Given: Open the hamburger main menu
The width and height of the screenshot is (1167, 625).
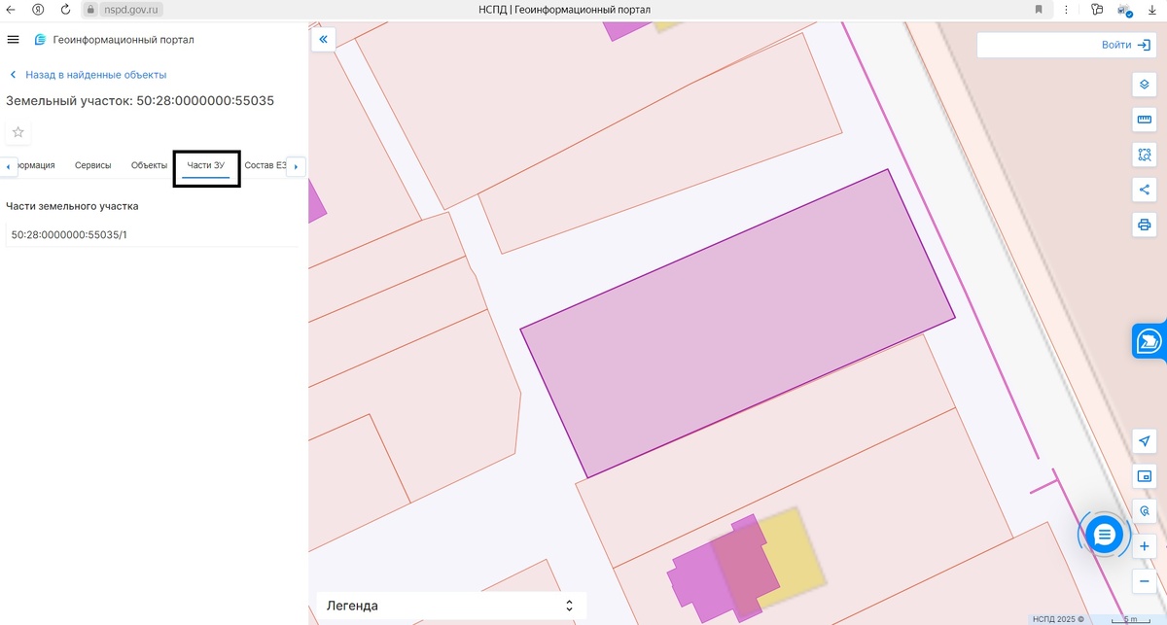Looking at the screenshot, I should tap(13, 40).
